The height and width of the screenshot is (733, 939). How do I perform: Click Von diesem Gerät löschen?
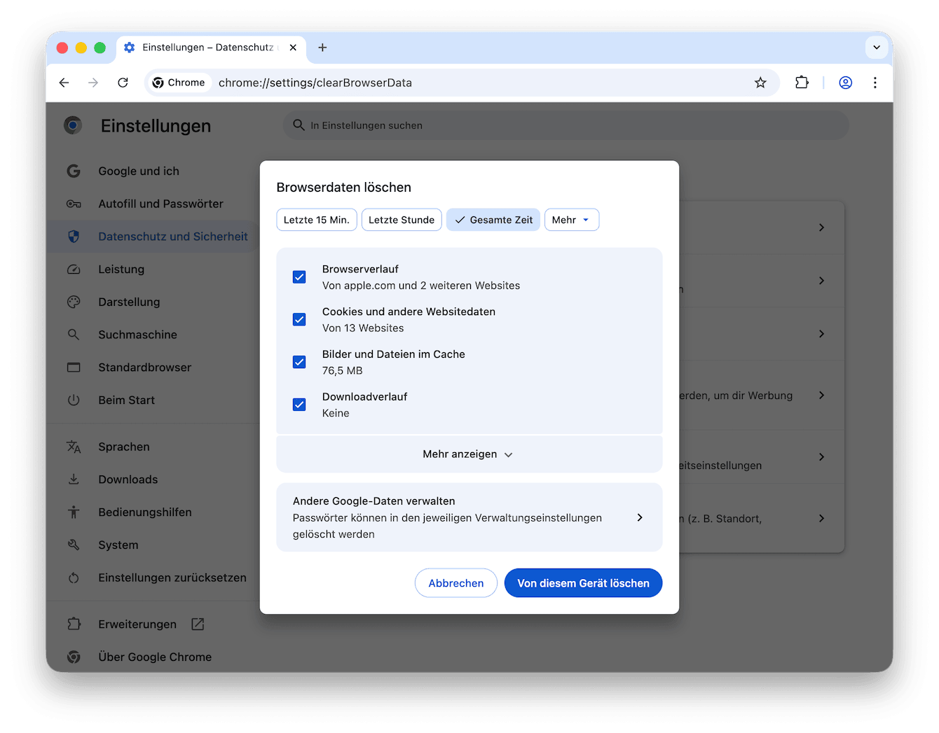pos(583,582)
